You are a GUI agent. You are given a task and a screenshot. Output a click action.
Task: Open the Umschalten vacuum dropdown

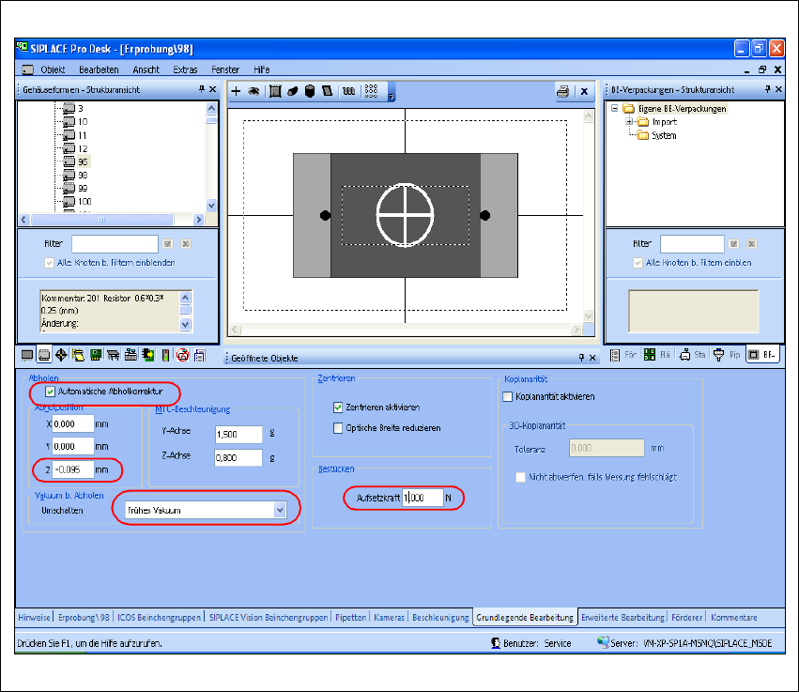279,510
